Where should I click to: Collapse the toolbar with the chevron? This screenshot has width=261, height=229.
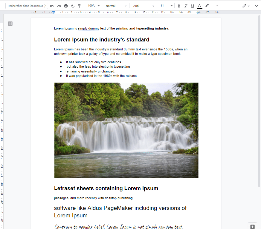(257, 5)
